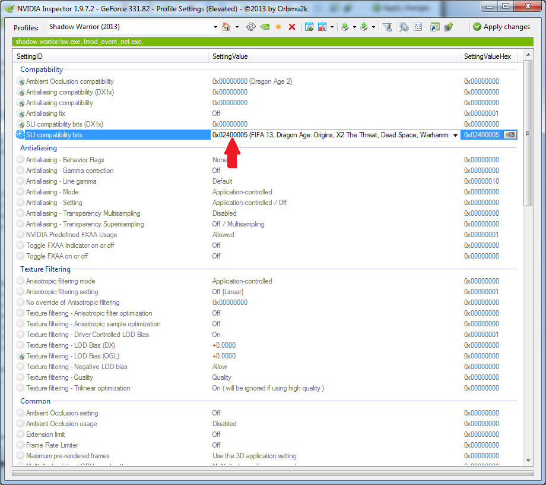Select the Toggle FXAA on or off setting

tap(57, 256)
